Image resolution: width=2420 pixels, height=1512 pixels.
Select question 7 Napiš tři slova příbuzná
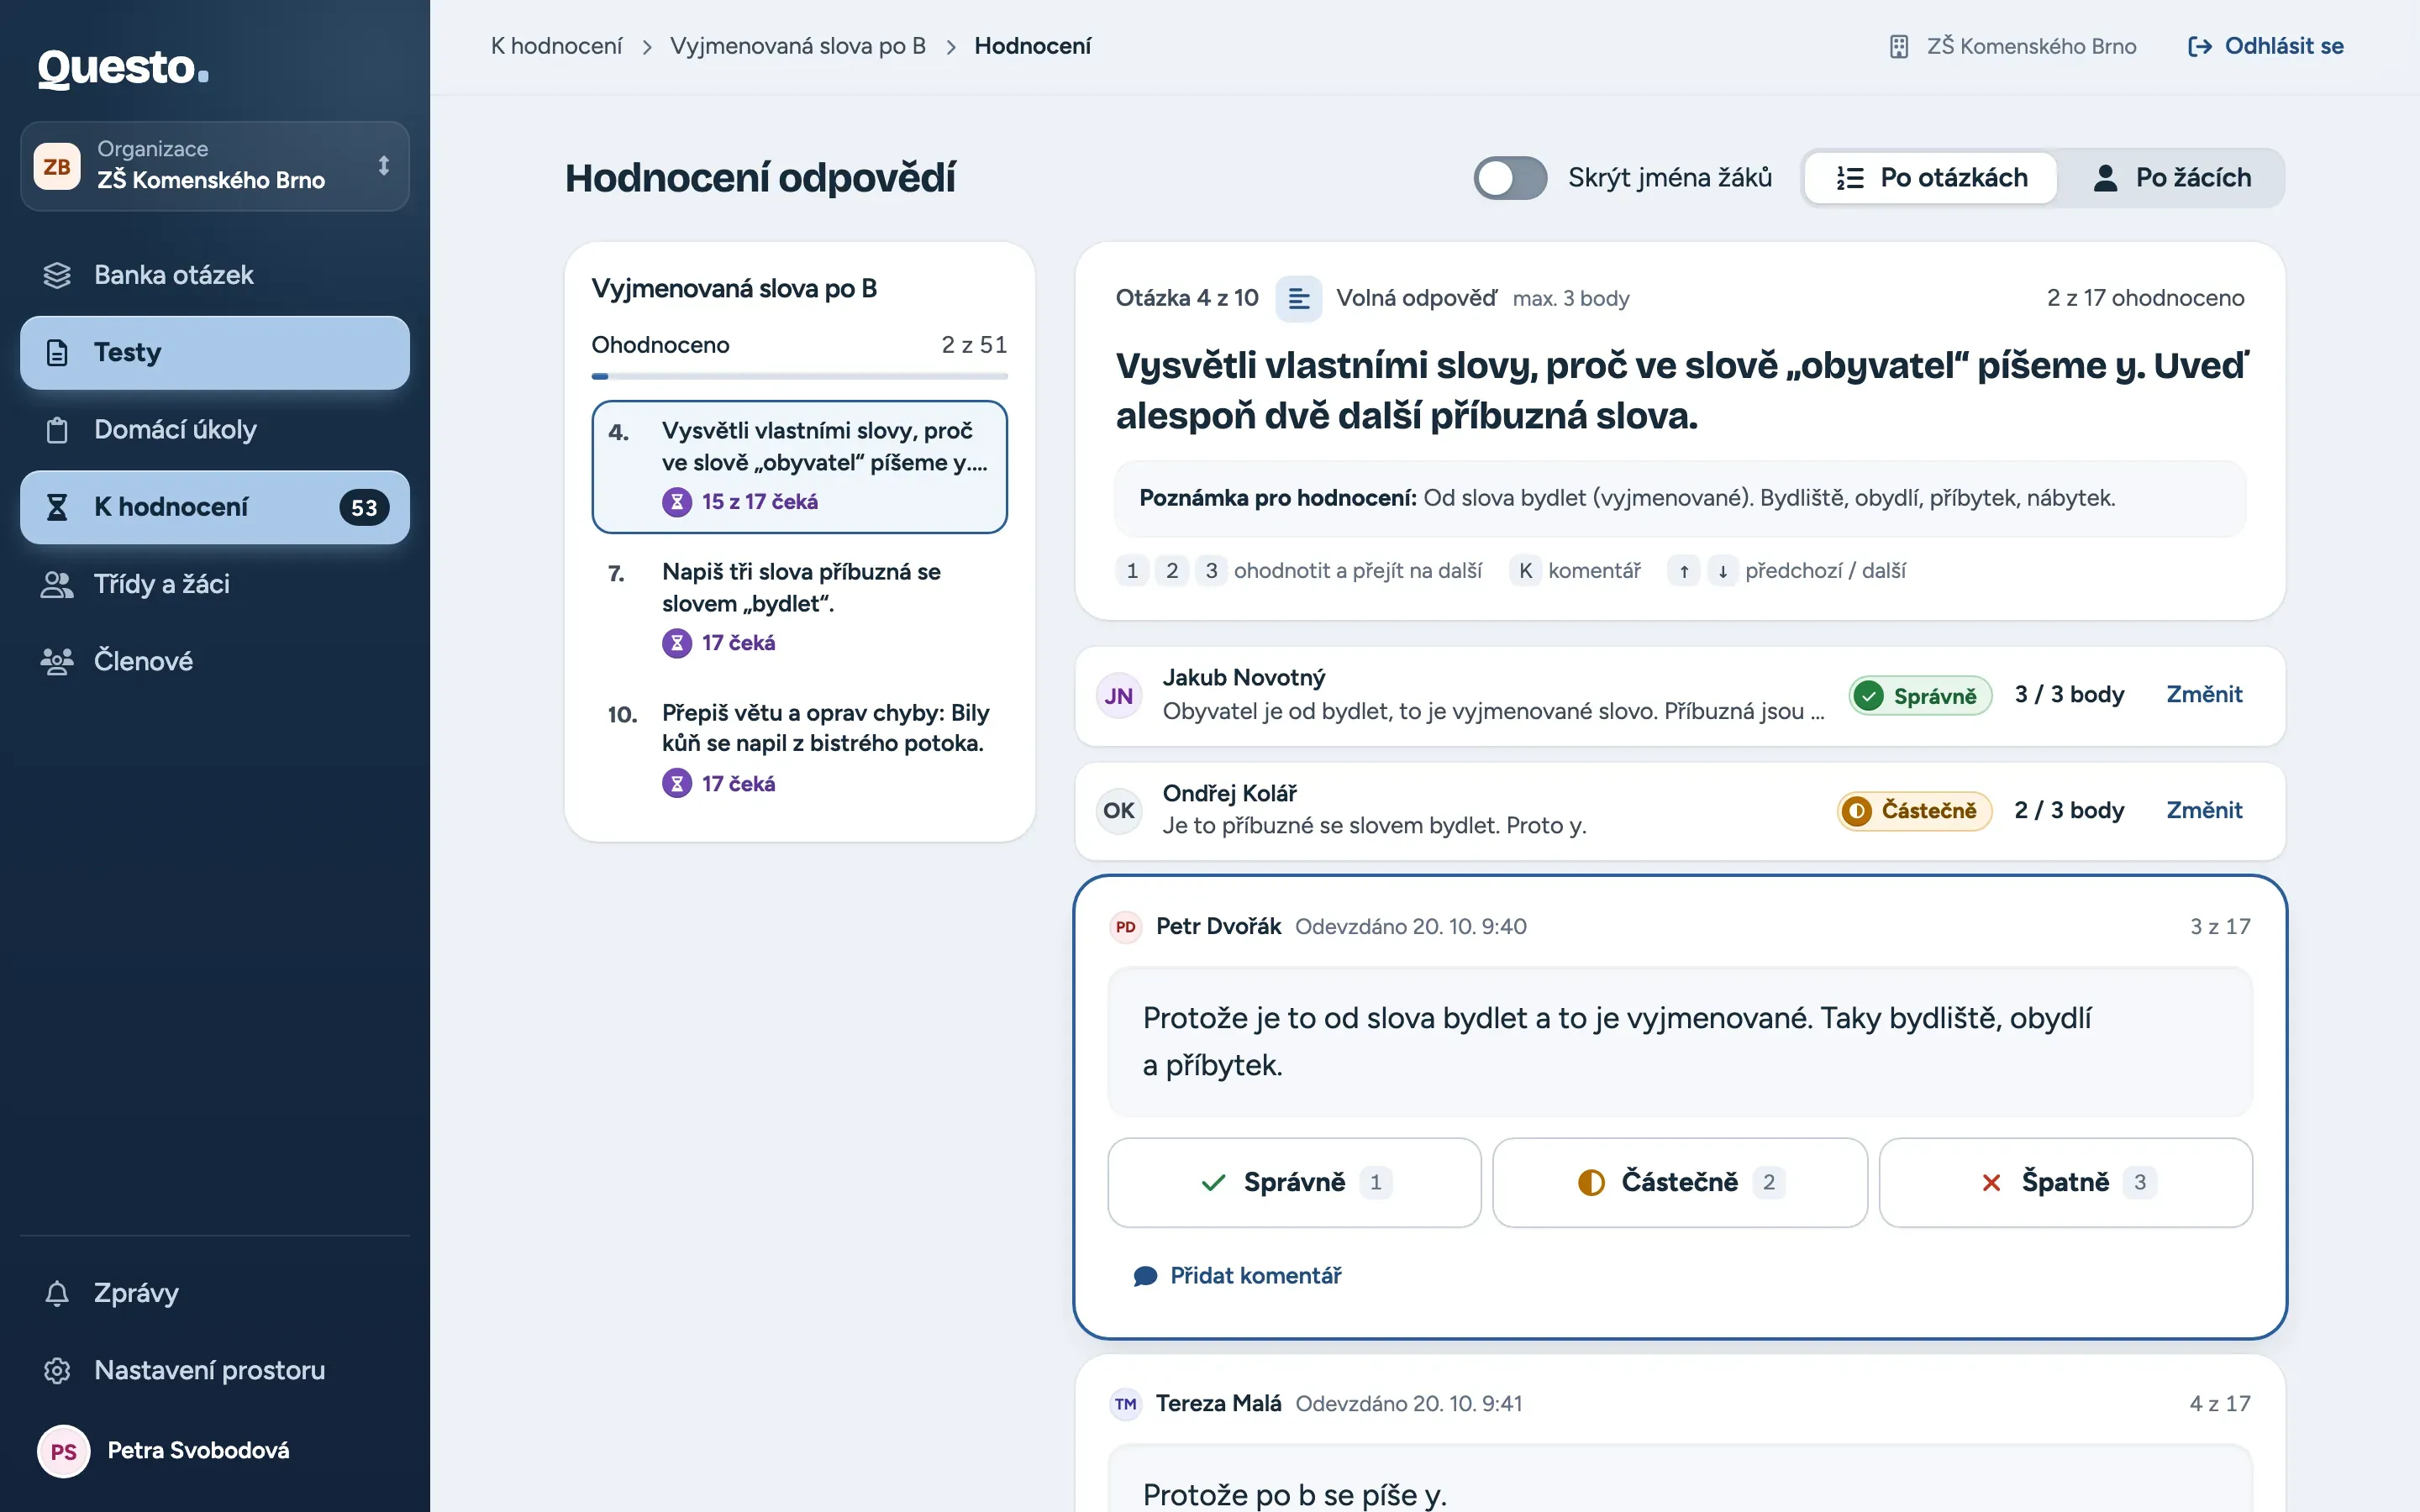point(799,607)
